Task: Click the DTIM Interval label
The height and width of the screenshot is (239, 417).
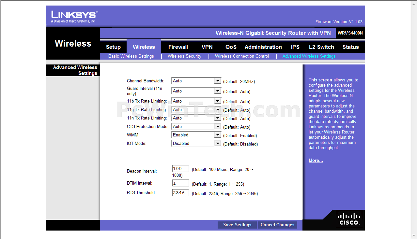Action: [140, 183]
